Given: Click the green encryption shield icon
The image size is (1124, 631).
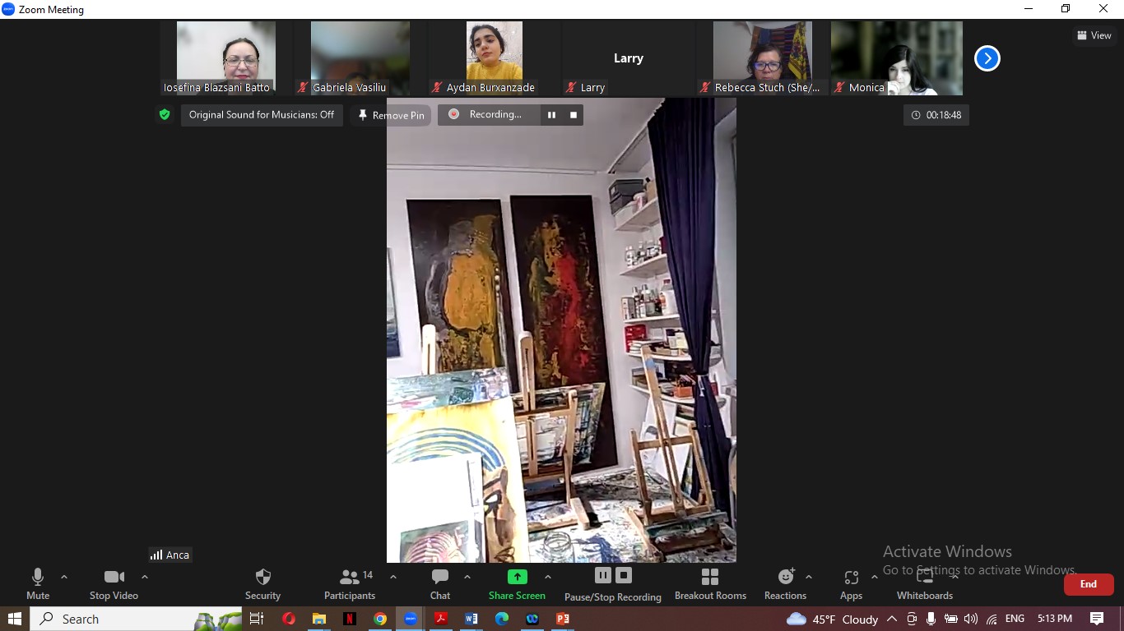Looking at the screenshot, I should pyautogui.click(x=165, y=115).
